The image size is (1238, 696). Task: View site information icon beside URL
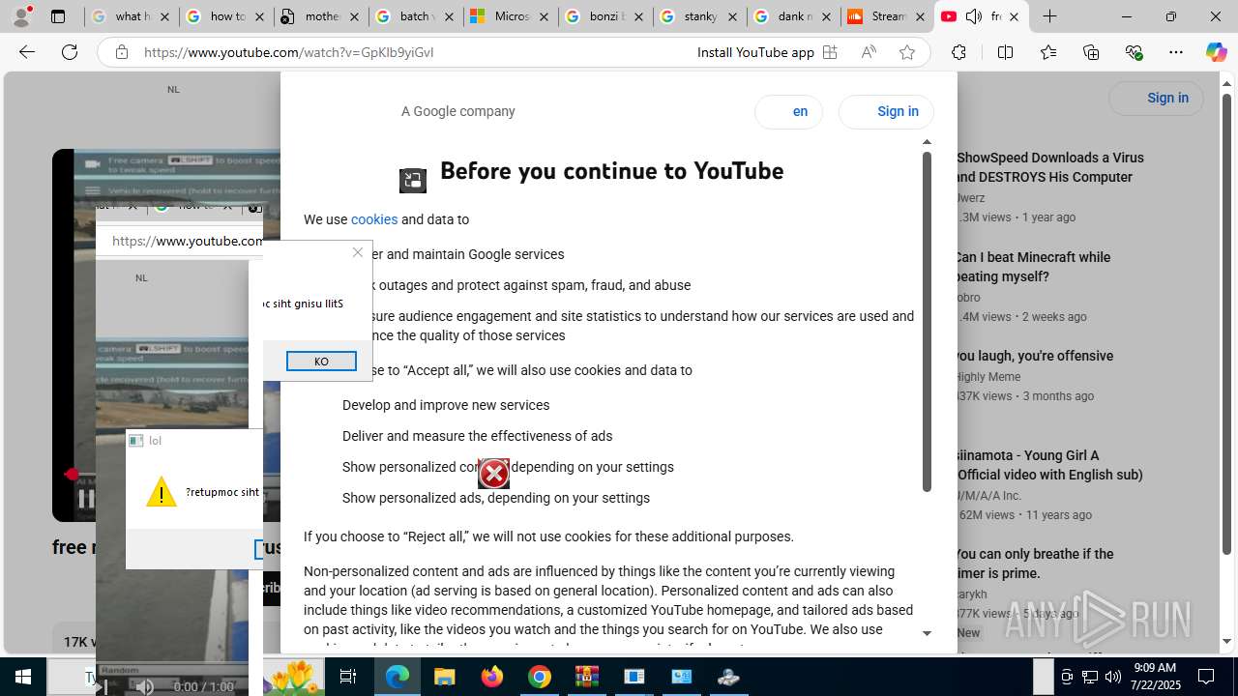click(x=121, y=52)
